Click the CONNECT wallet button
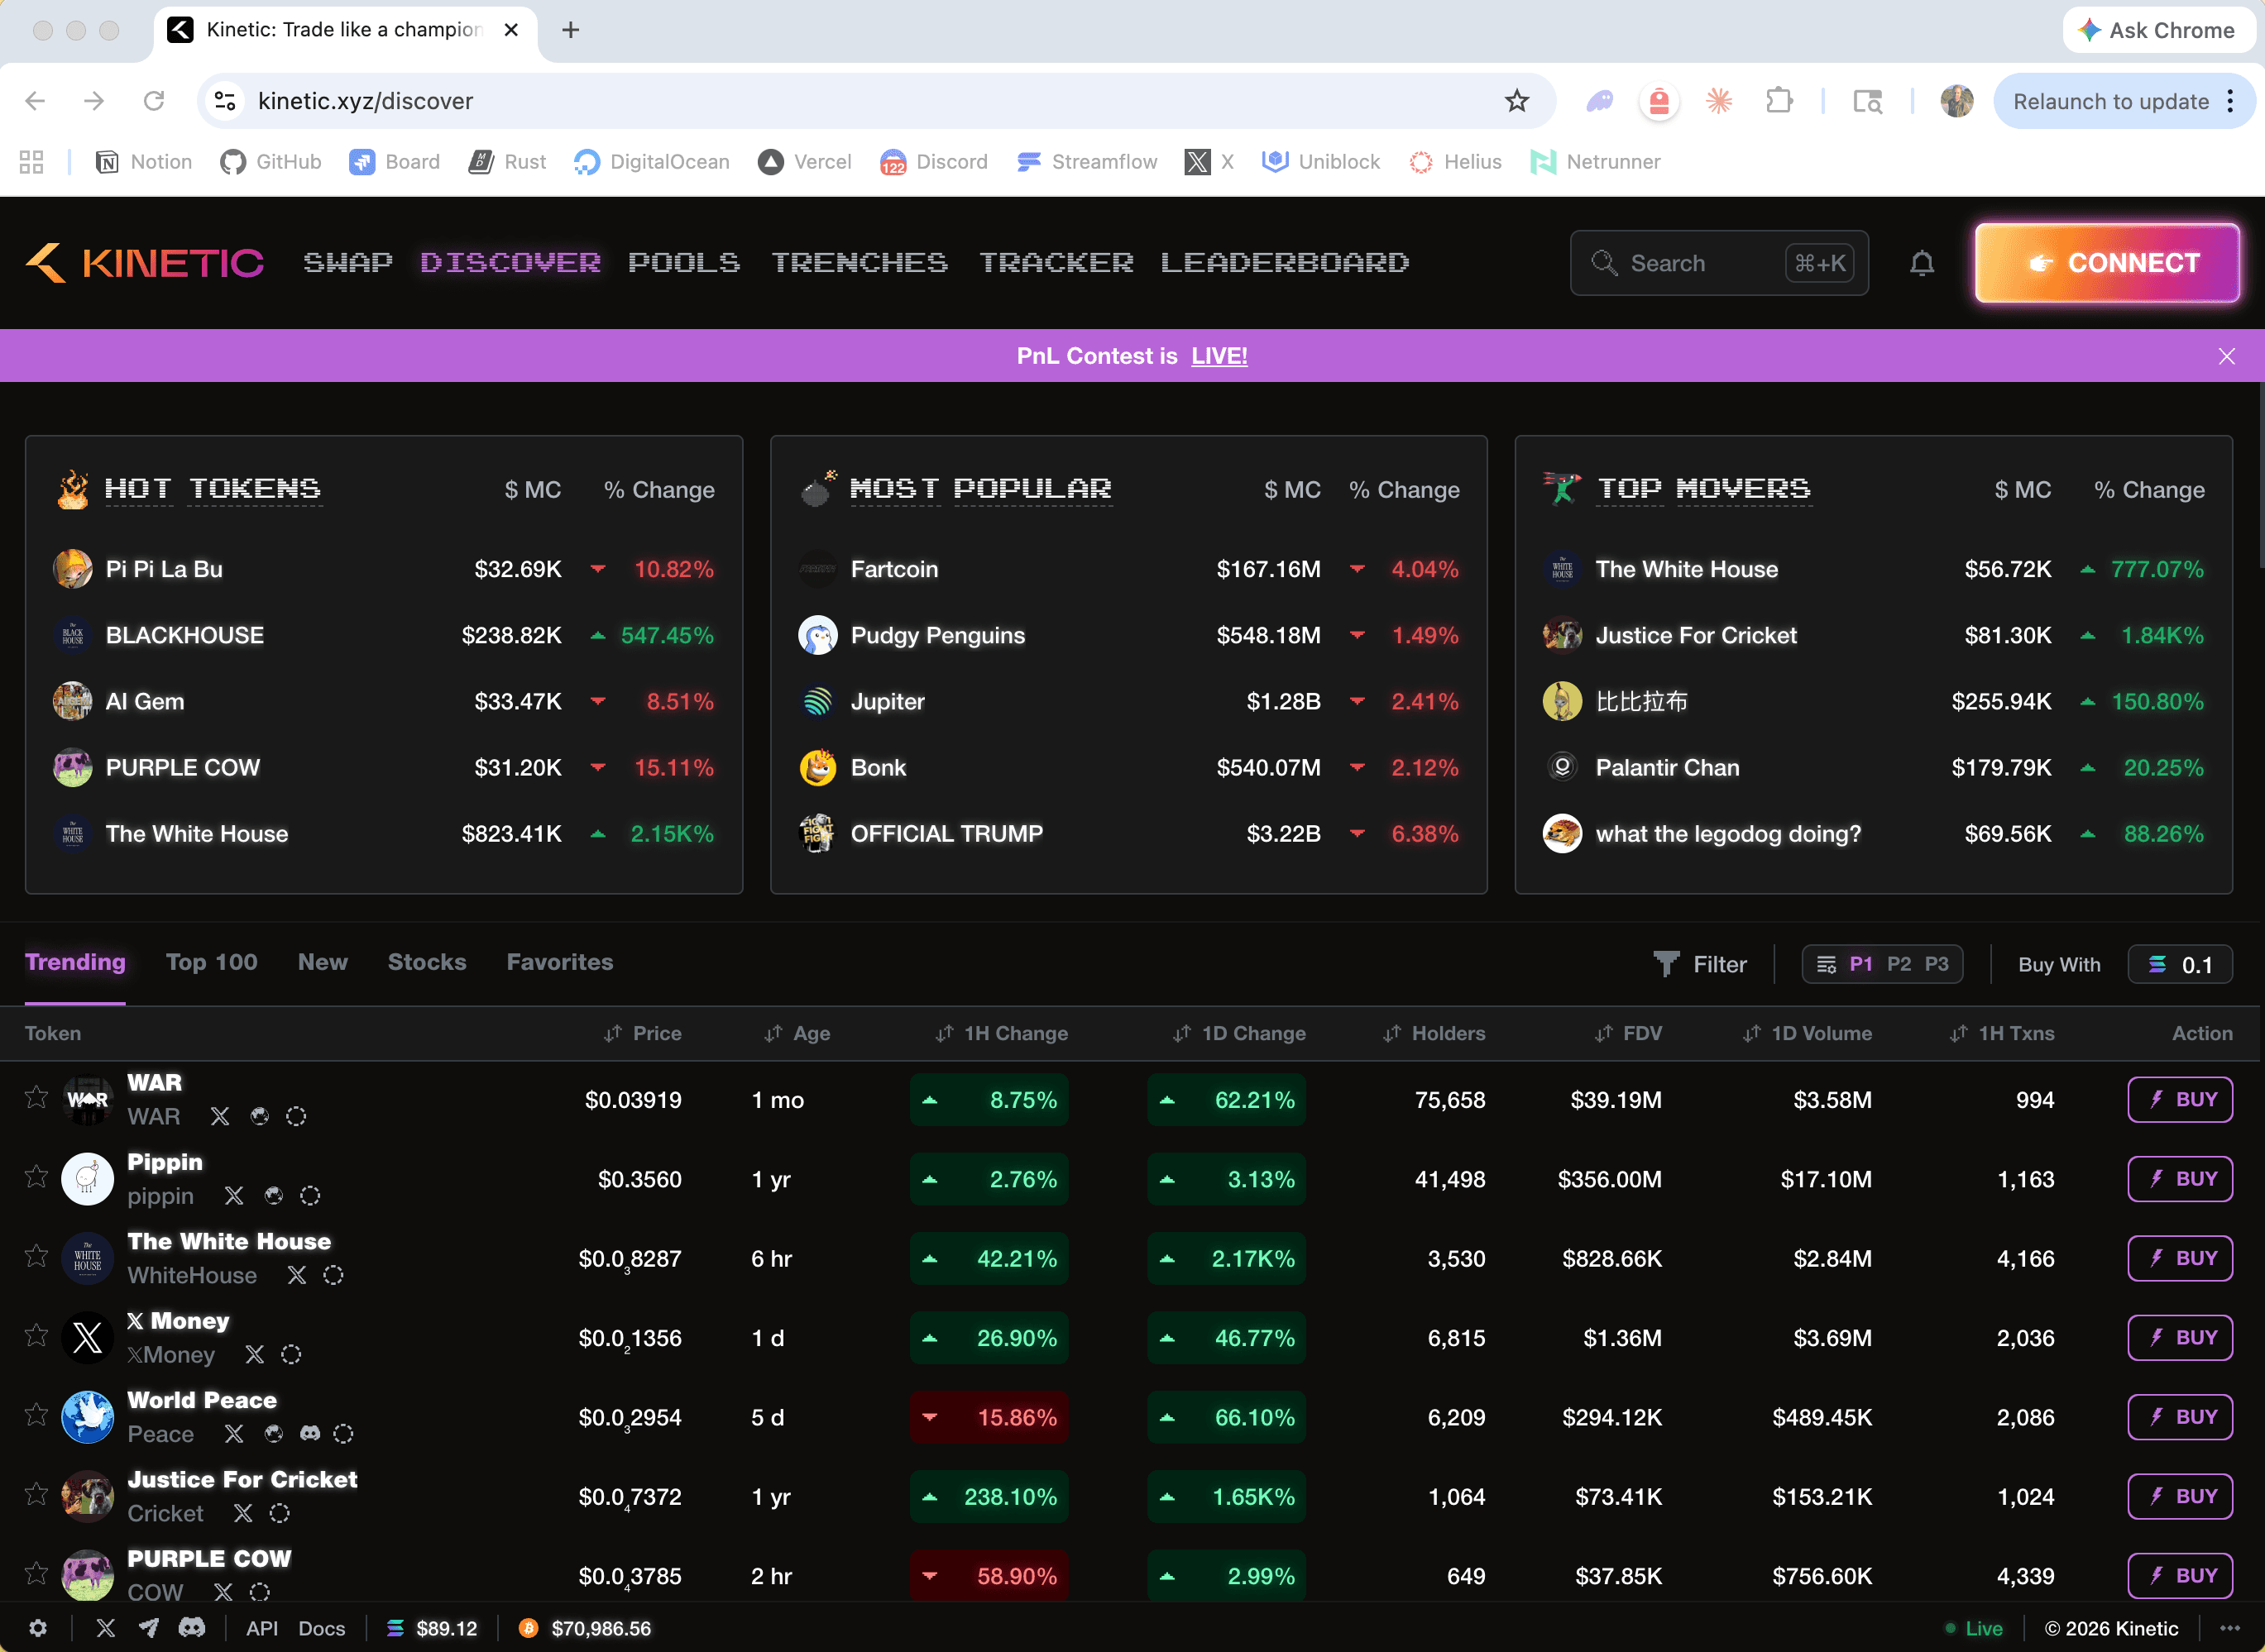This screenshot has width=2265, height=1652. click(2107, 262)
